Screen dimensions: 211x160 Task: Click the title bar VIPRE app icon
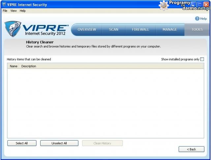coord(4,5)
